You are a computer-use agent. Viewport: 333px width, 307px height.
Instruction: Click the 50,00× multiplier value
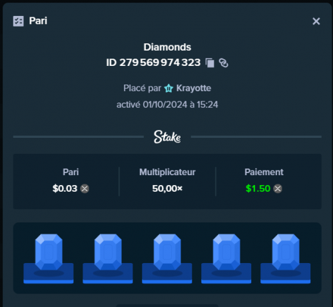(167, 188)
